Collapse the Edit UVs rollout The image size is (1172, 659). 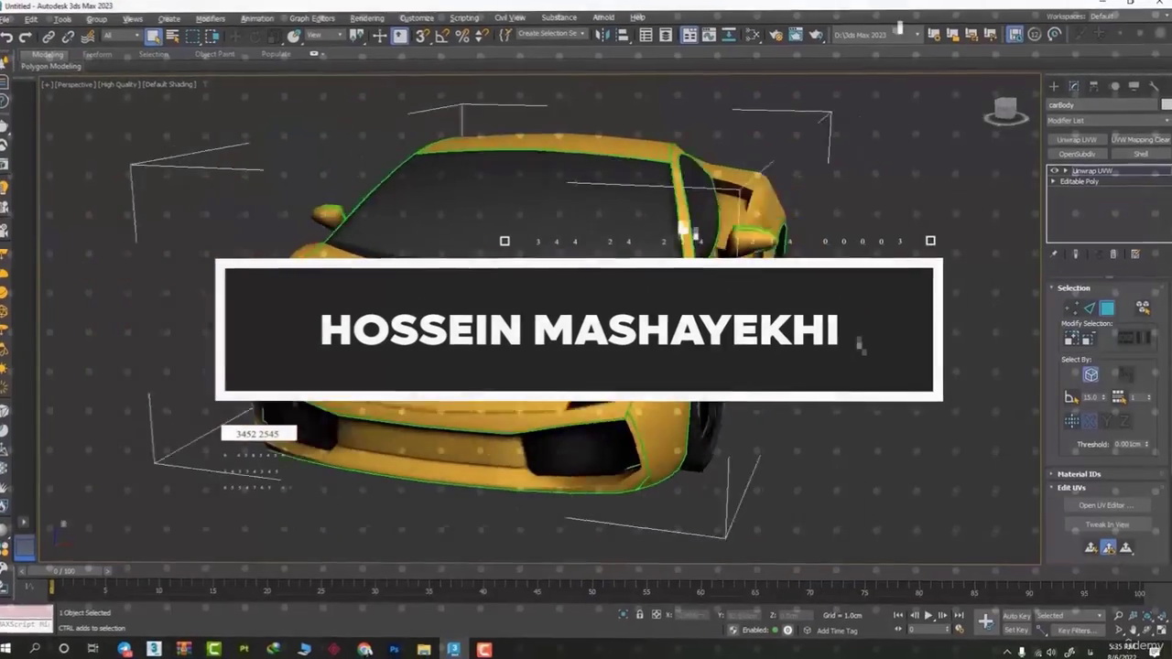(x=1070, y=488)
